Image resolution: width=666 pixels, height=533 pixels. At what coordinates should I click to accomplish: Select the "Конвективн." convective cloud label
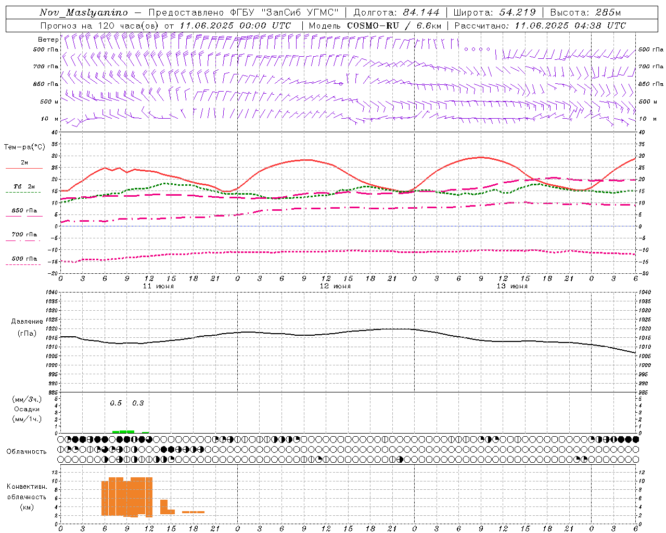pos(27,487)
